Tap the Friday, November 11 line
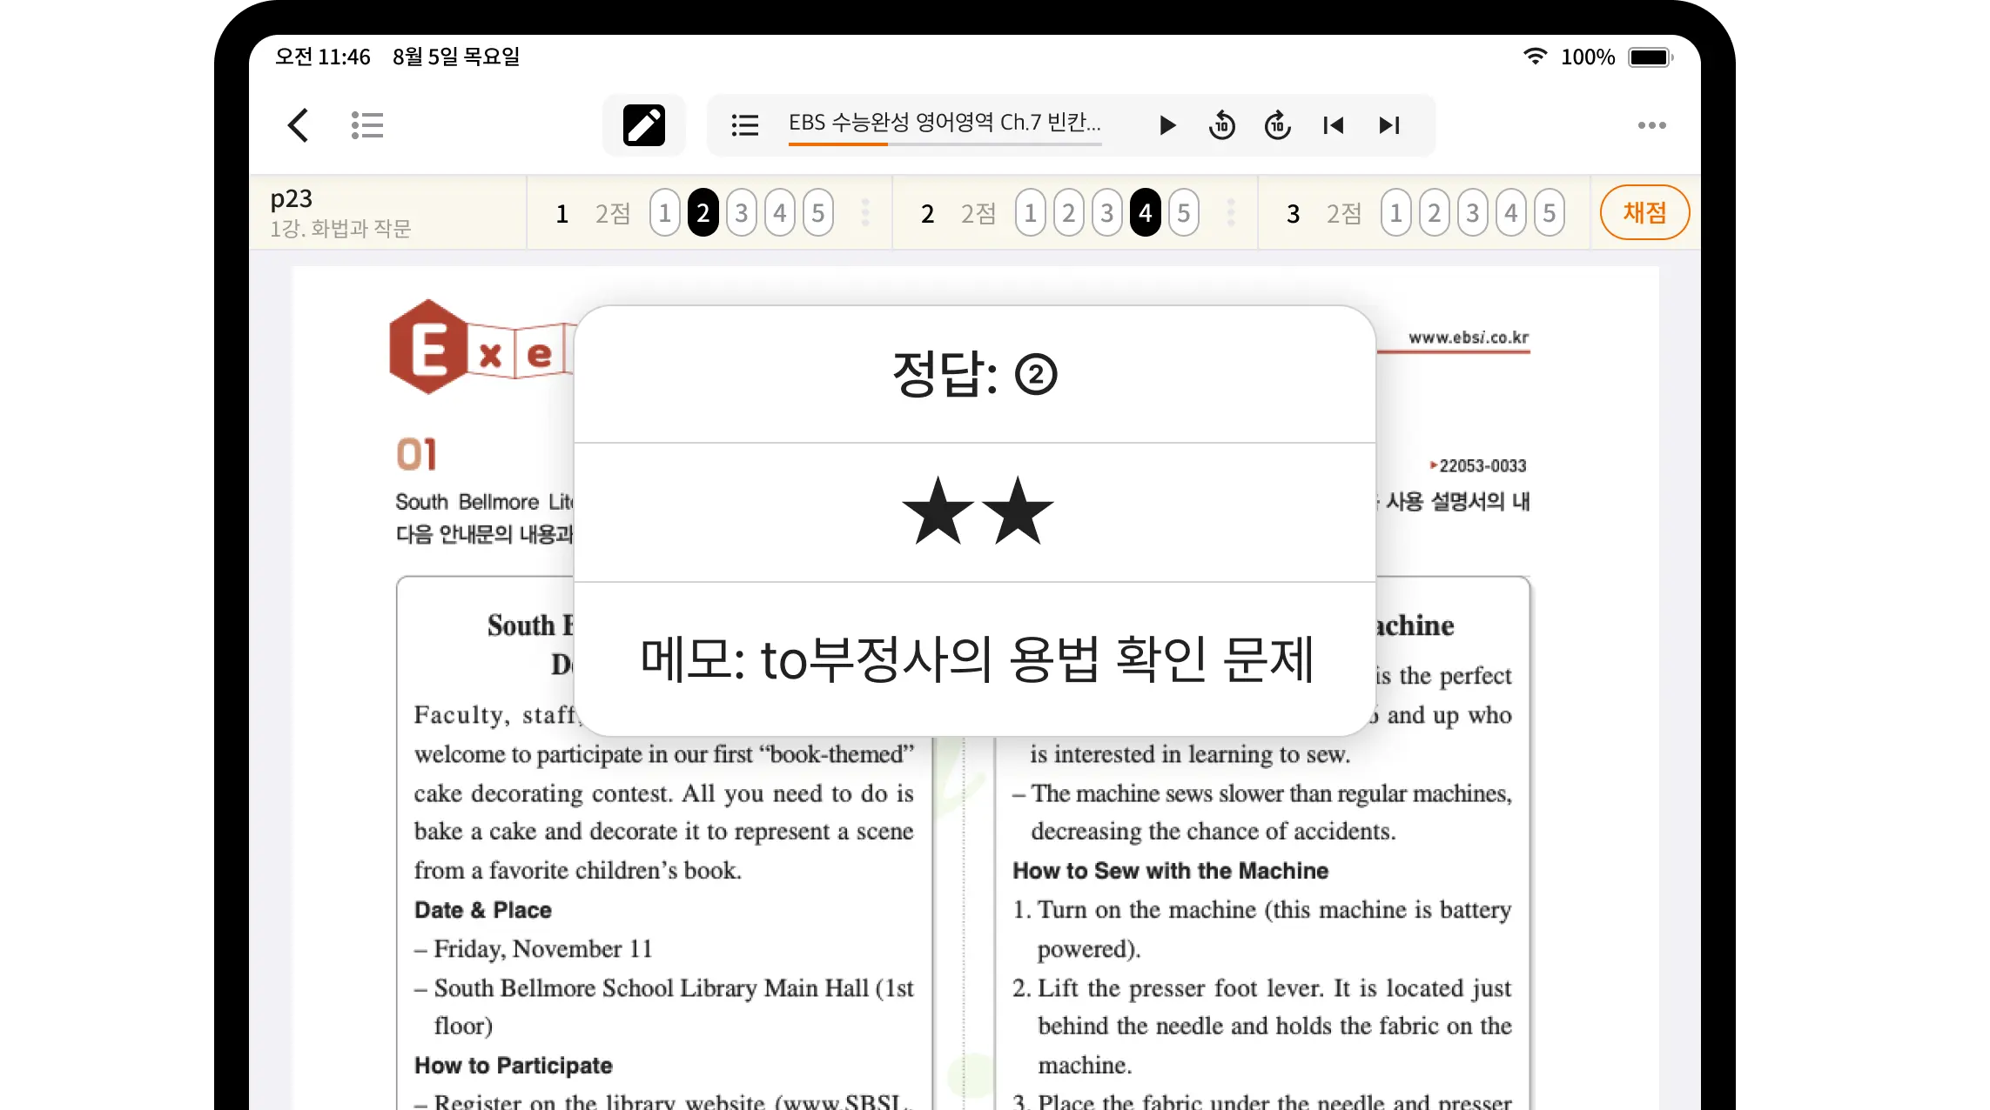This screenshot has height=1110, width=1990. coord(534,949)
